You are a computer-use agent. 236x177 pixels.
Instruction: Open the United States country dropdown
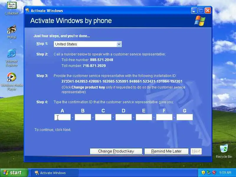[x=88, y=44]
